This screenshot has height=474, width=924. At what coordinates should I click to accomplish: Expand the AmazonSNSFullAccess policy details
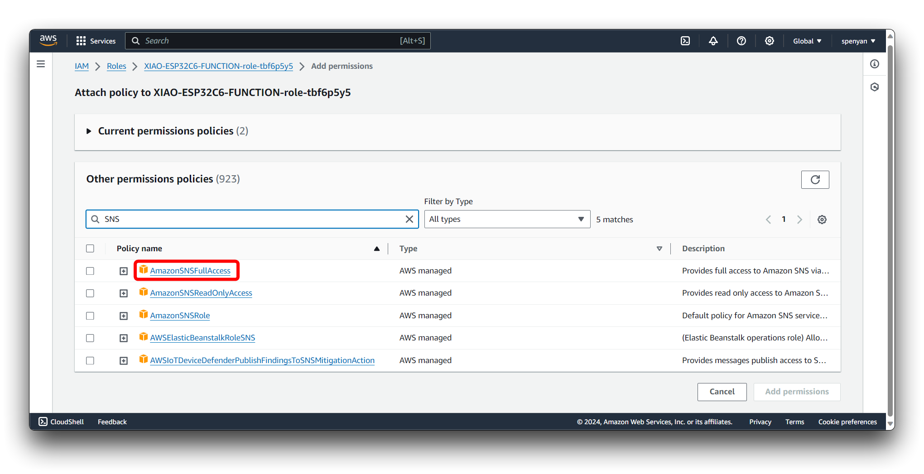124,271
